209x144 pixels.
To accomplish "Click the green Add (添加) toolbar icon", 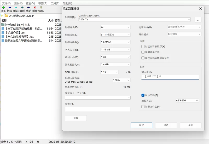I will 3,8.
